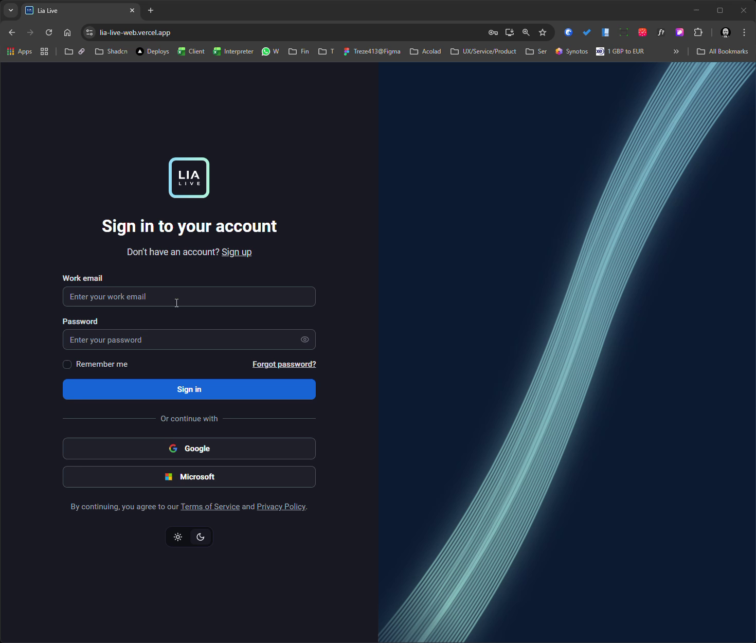Image resolution: width=756 pixels, height=643 pixels.
Task: Click the browser profile avatar
Action: point(725,32)
